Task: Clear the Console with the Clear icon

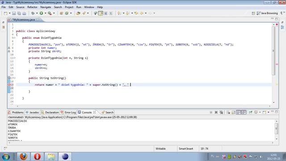Action: coord(228,112)
